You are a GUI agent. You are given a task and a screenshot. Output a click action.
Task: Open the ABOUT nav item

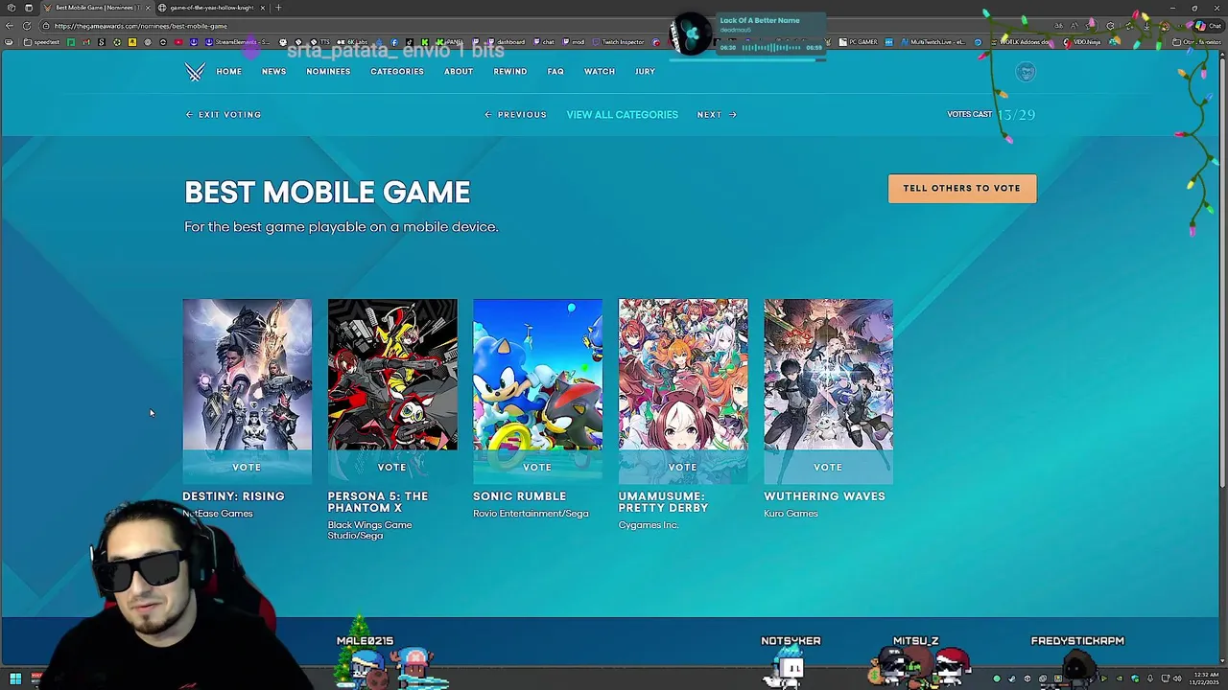459,72
